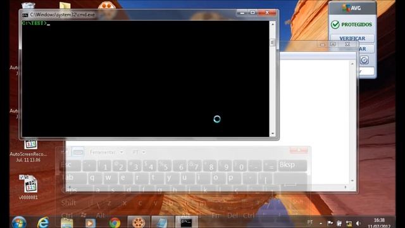The height and width of the screenshot is (228, 405).
Task: Launch Internet Explorer from the taskbar
Action: [x=43, y=222]
